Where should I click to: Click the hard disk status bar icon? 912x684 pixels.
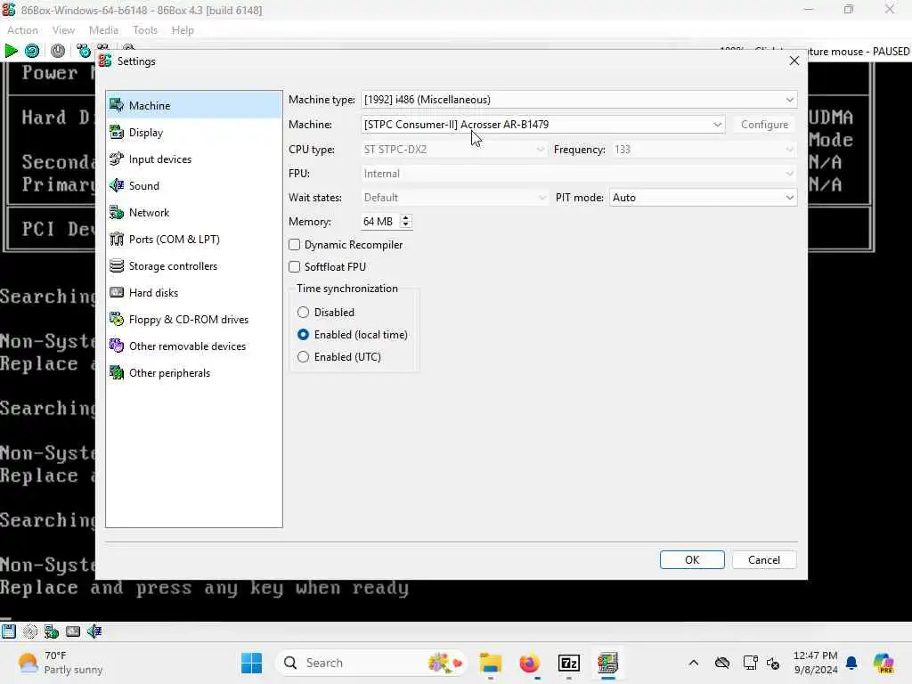click(x=73, y=631)
